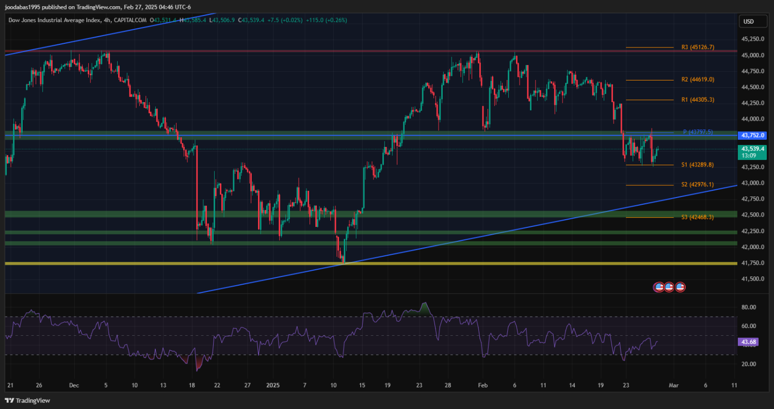Image resolution: width=774 pixels, height=409 pixels.
Task: Click the 2025 label on the time axis
Action: (x=274, y=385)
